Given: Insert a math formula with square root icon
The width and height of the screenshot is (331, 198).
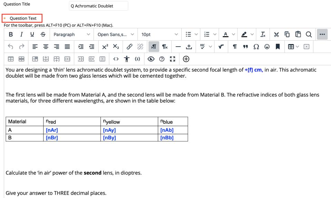Looking at the screenshot, I should tap(221, 47).
